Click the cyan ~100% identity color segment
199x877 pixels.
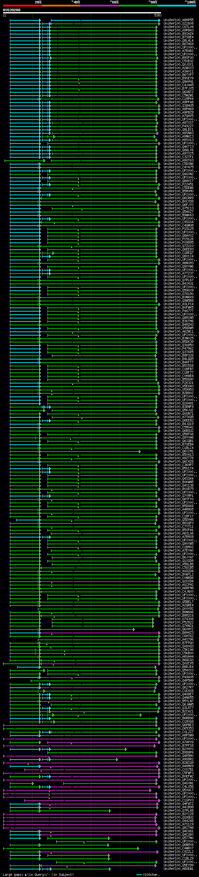177,6
